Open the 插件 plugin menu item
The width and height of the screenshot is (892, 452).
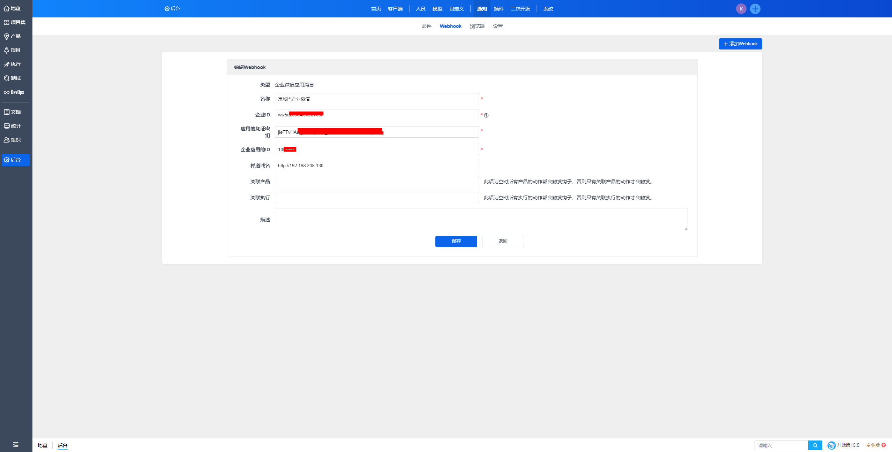(x=499, y=9)
